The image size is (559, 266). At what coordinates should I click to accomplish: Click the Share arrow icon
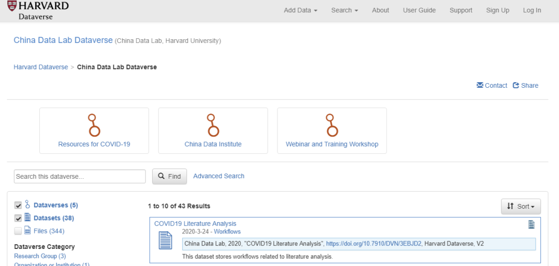(516, 85)
